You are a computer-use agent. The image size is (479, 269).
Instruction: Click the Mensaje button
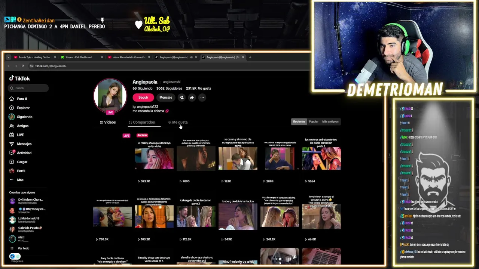[x=166, y=98]
